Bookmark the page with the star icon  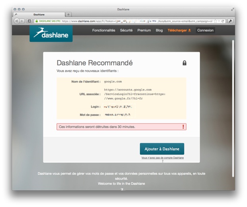point(215,21)
